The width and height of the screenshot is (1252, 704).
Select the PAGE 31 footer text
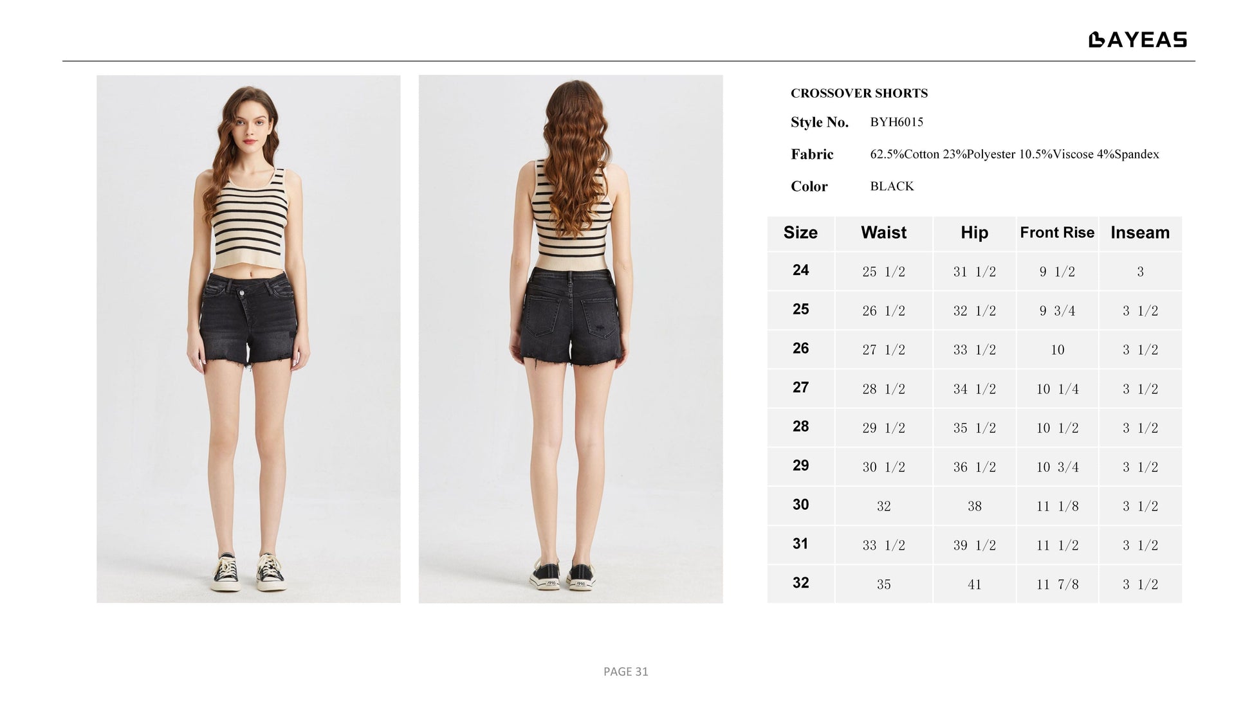pos(625,672)
